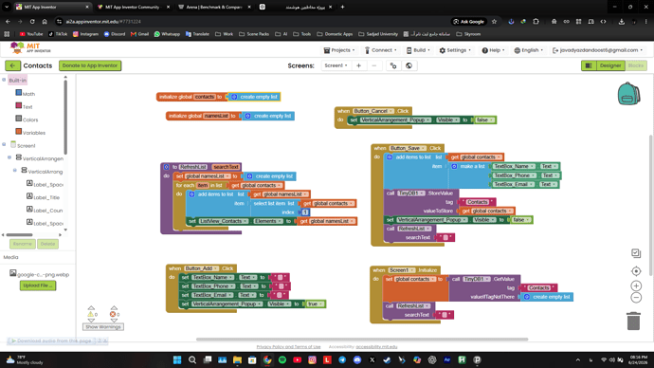The width and height of the screenshot is (654, 368).
Task: Open browser downloads icon
Action: 622,21
